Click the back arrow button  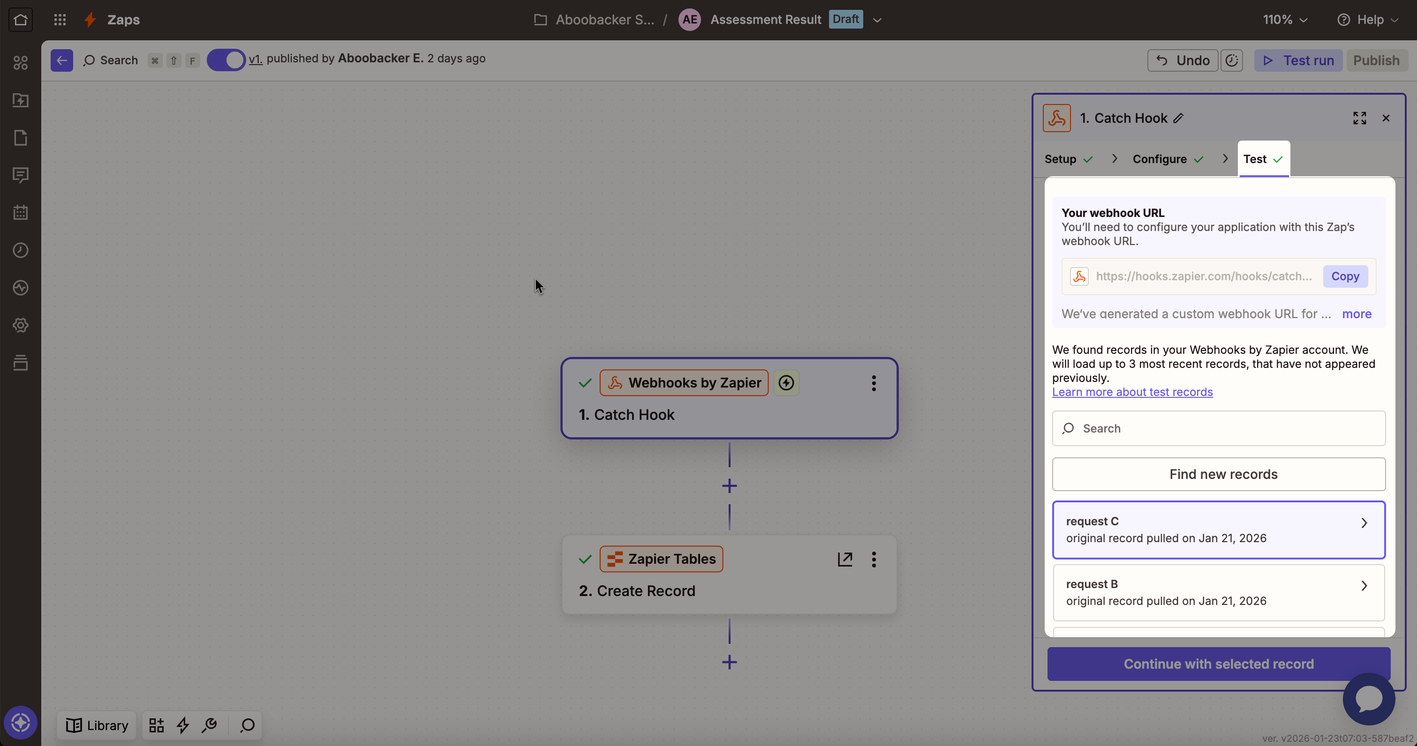(x=61, y=60)
